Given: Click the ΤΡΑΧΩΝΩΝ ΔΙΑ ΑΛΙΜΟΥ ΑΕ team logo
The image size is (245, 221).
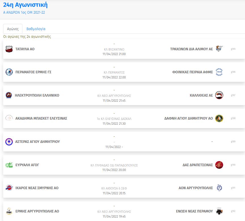Looking at the screenshot, I should pyautogui.click(x=219, y=49).
